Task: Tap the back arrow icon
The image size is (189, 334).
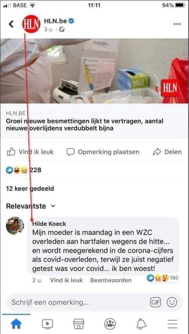Action: (11, 24)
